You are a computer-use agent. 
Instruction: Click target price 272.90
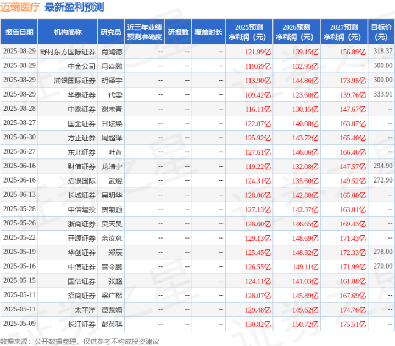(383, 180)
